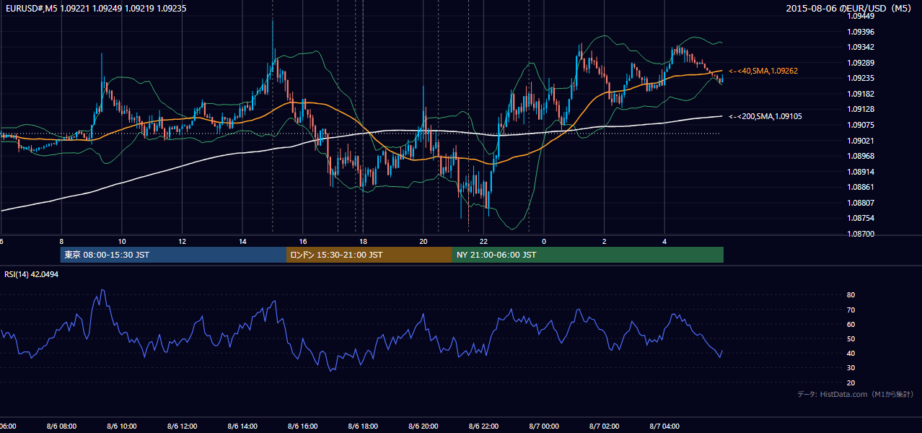Click price axis value 1.08700
This screenshot has height=433, width=922.
(861, 234)
